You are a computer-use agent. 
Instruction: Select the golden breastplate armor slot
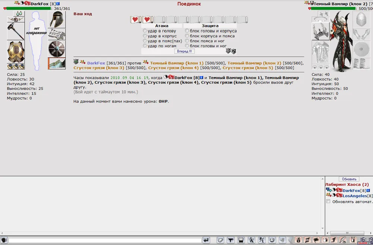point(16,52)
